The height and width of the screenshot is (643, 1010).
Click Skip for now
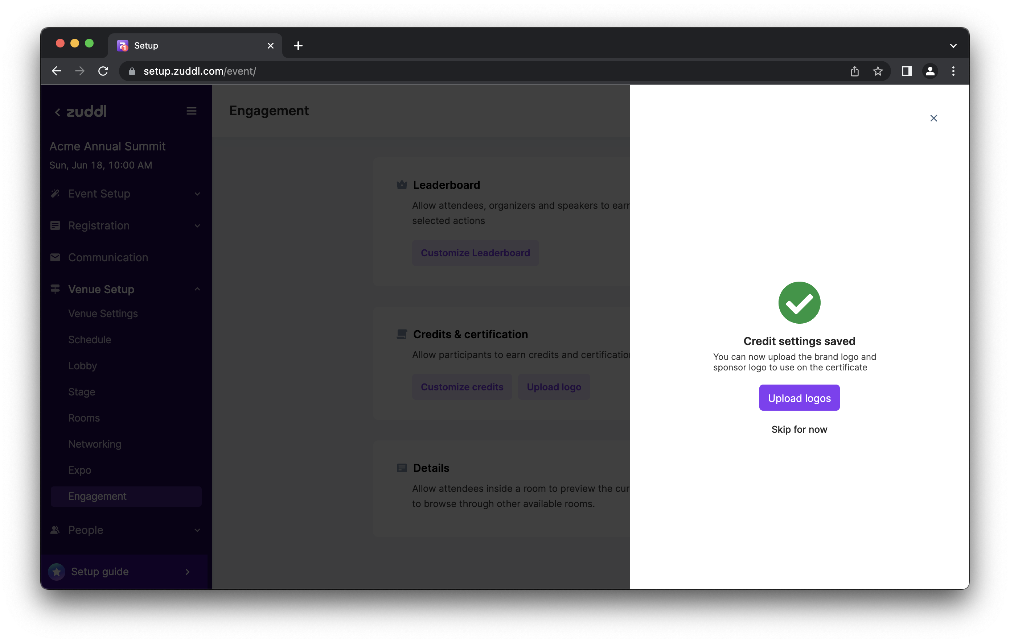click(x=798, y=429)
